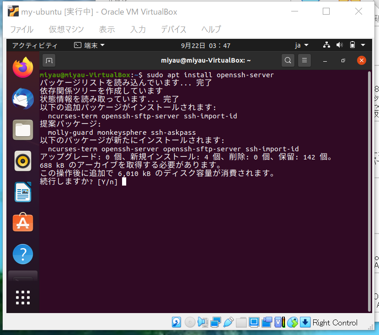Click the VirtualBox window title icon
Viewport: 379px width, 335px height.
pos(13,11)
